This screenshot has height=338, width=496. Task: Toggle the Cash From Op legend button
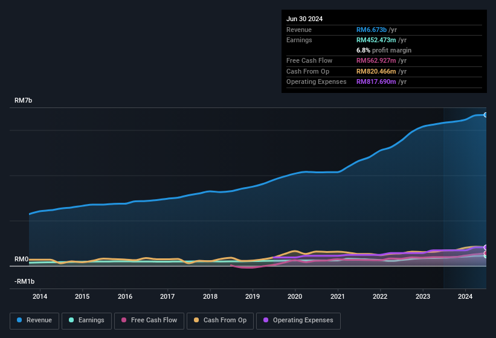click(x=220, y=320)
